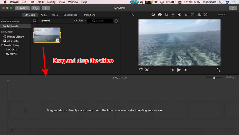Open the video stabilization camera tool
This screenshot has height=135, width=239.
[173, 15]
